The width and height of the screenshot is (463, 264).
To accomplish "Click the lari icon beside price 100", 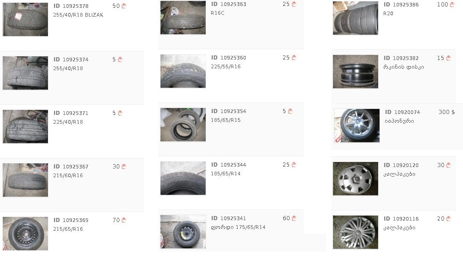I will point(452,5).
